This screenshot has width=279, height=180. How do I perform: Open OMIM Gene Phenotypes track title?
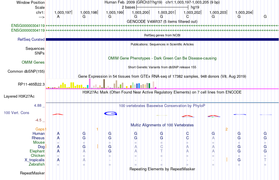pyautogui.click(x=162, y=58)
